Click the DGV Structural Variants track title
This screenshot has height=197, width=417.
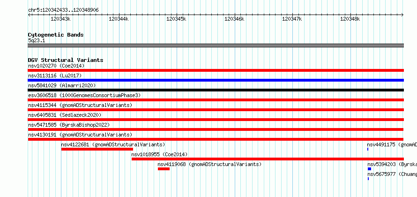click(x=66, y=60)
